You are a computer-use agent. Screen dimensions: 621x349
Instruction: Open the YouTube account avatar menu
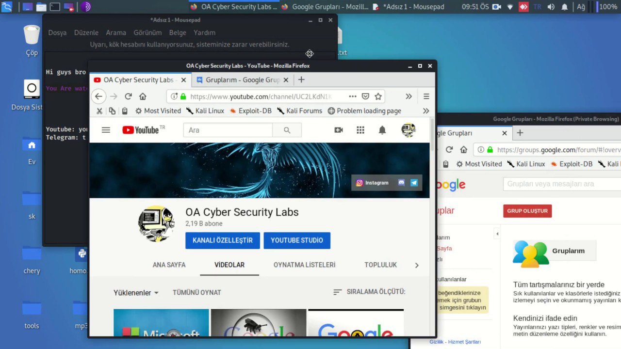(x=409, y=130)
